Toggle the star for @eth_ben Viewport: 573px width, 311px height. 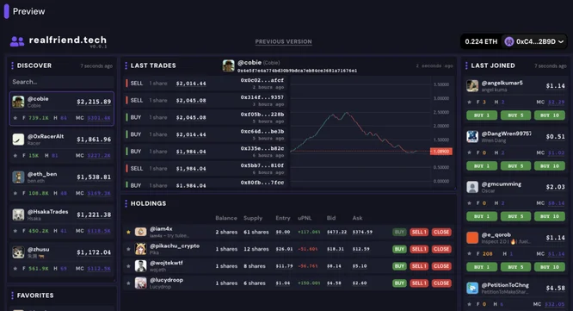click(15, 193)
